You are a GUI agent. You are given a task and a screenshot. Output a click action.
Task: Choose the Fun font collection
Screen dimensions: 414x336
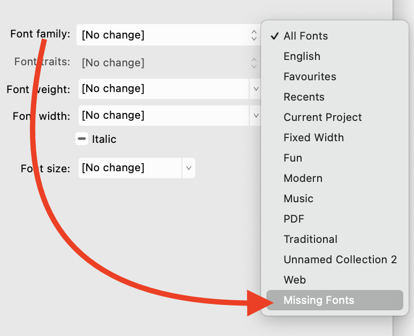tap(293, 158)
